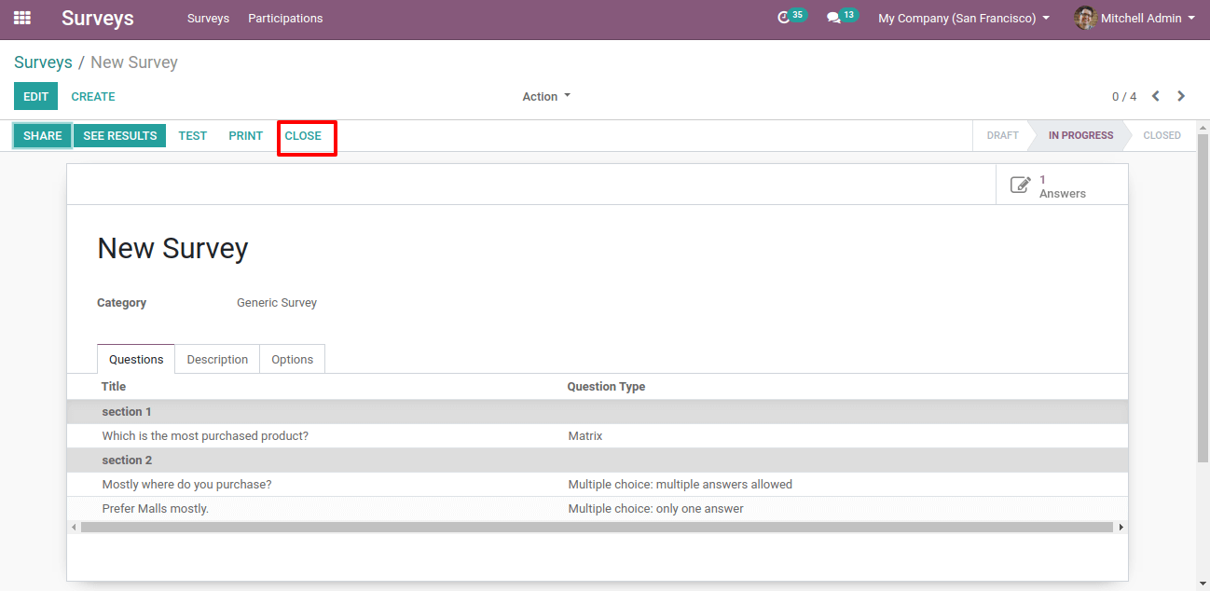Image resolution: width=1210 pixels, height=591 pixels.
Task: Click the horizontal scrollbar thumb in questions list
Action: coord(597,528)
